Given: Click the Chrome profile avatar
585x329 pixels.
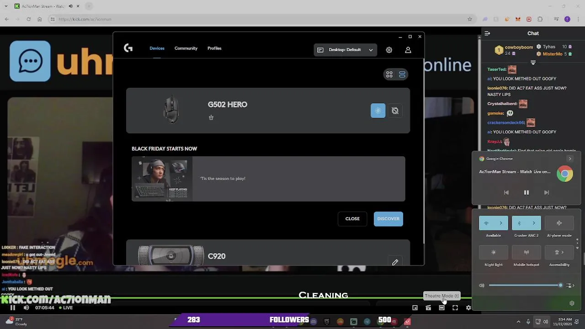Looking at the screenshot, I should [567, 19].
